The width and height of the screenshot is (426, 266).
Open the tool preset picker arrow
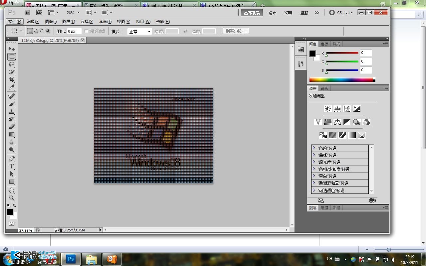(21, 31)
